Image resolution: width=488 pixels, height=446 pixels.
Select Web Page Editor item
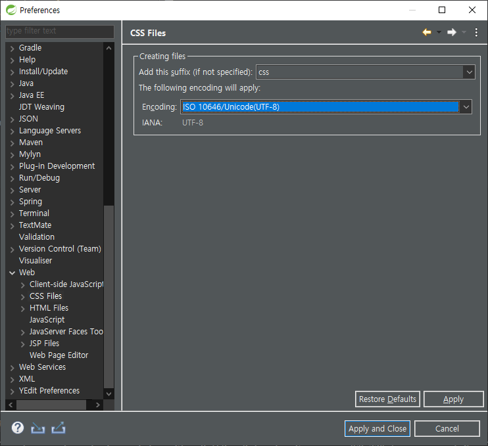click(59, 355)
